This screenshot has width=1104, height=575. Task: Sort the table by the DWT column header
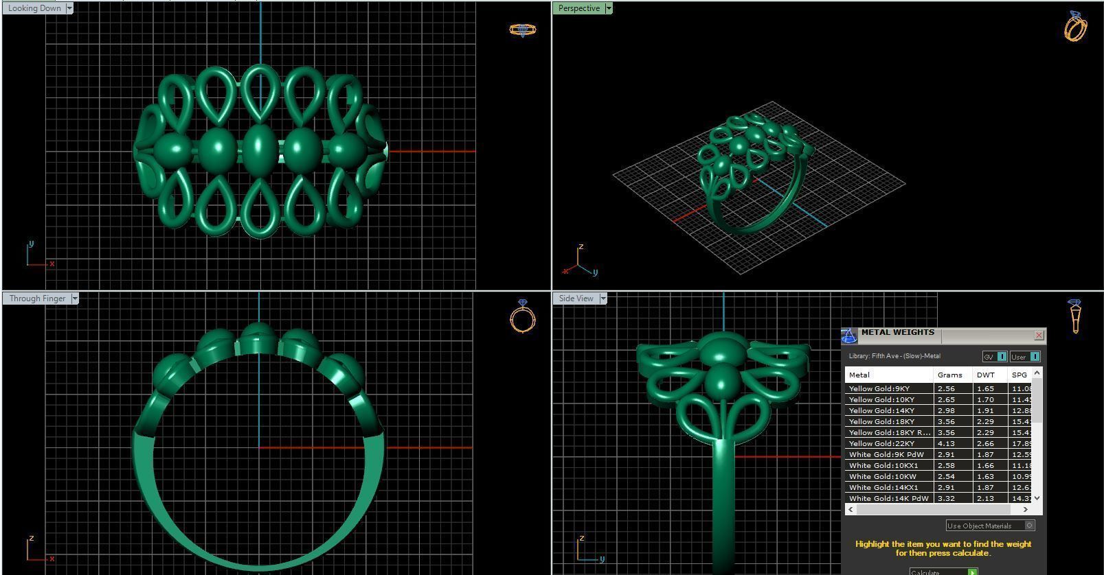[x=990, y=375]
